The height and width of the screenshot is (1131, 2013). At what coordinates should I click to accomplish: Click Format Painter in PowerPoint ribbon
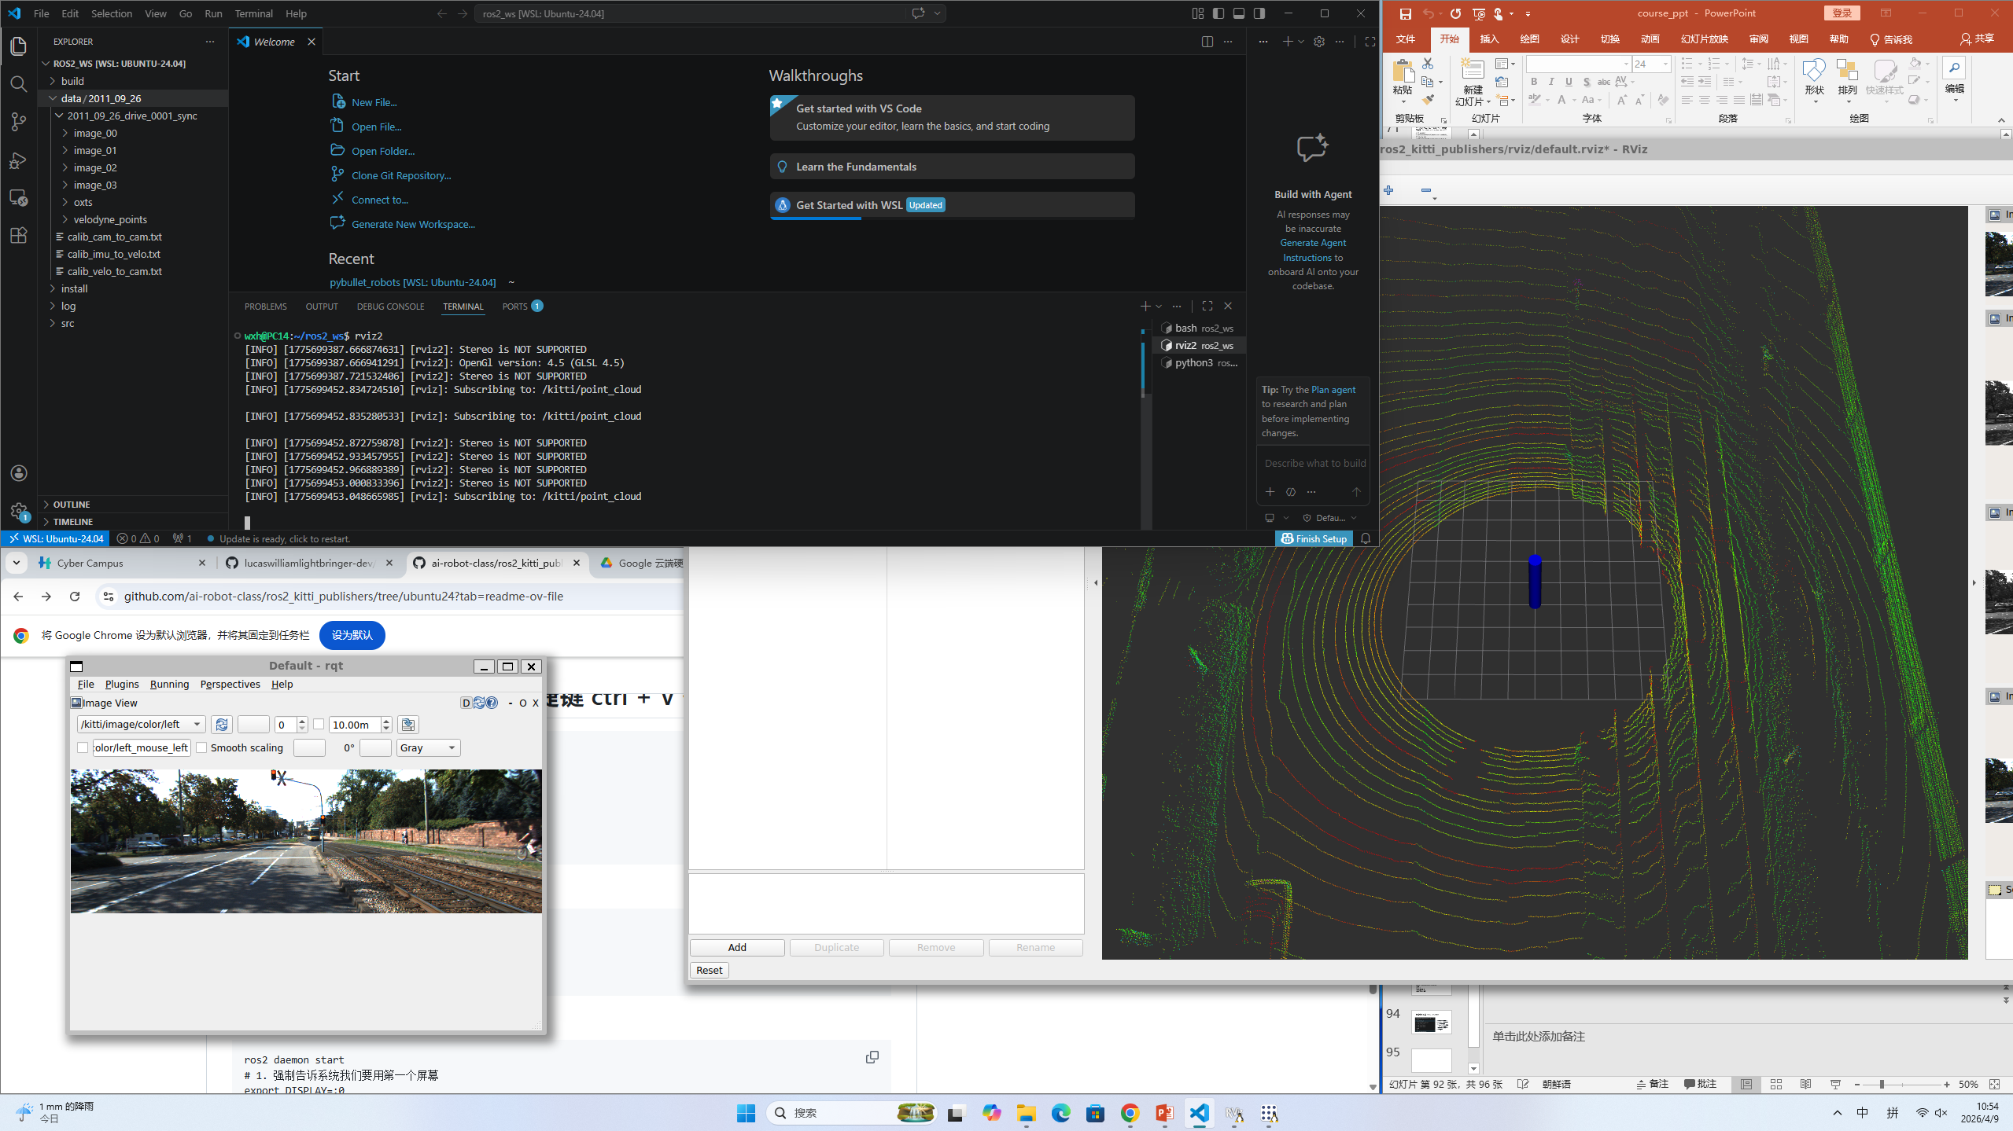coord(1428,100)
